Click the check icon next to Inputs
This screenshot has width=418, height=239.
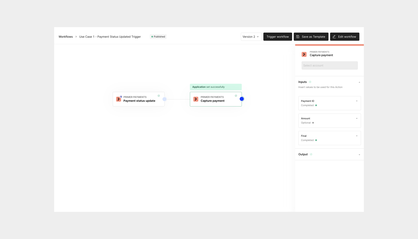click(310, 82)
